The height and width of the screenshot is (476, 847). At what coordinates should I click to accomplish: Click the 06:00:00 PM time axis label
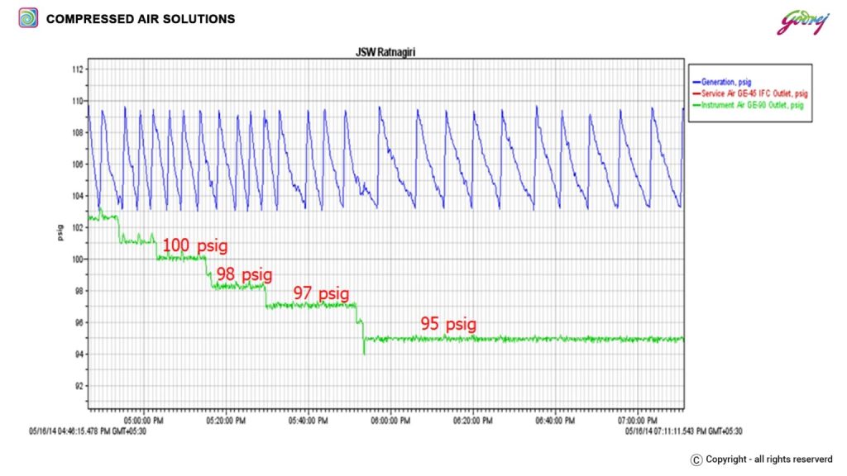pyautogui.click(x=390, y=421)
